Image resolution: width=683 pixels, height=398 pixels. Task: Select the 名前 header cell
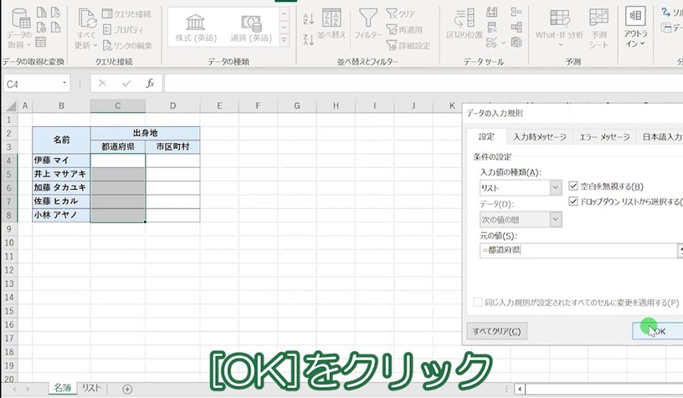coord(61,140)
